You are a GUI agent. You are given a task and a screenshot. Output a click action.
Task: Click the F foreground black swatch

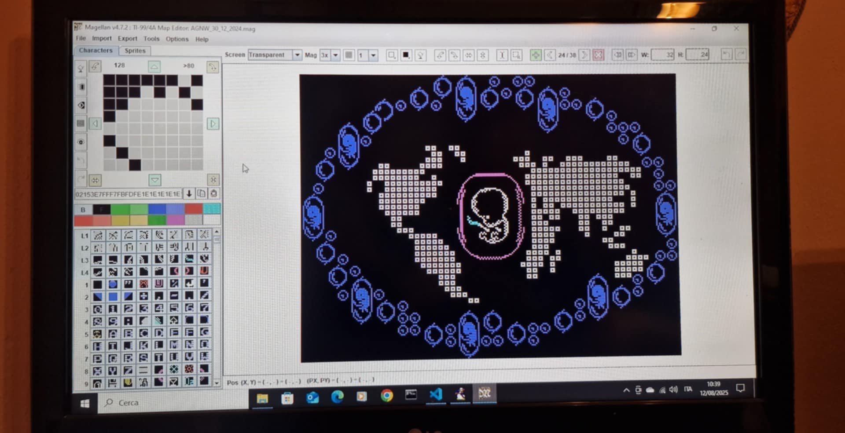102,209
